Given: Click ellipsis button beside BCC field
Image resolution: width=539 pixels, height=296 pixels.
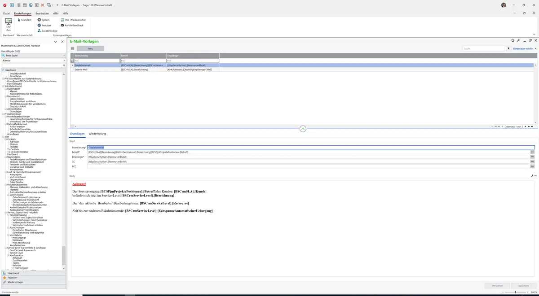Looking at the screenshot, I should [532, 166].
